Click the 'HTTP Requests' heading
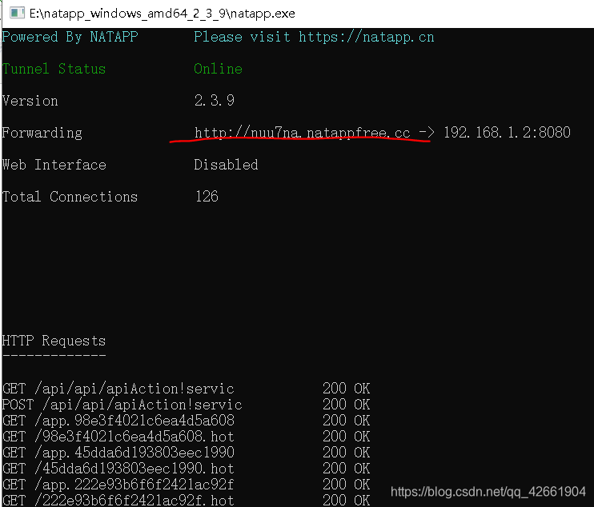Viewport: 594px width, 507px height. (54, 341)
